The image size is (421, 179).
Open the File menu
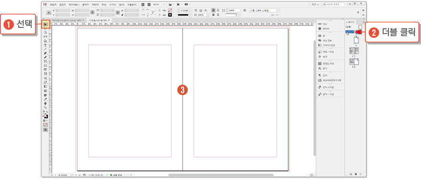click(x=53, y=5)
